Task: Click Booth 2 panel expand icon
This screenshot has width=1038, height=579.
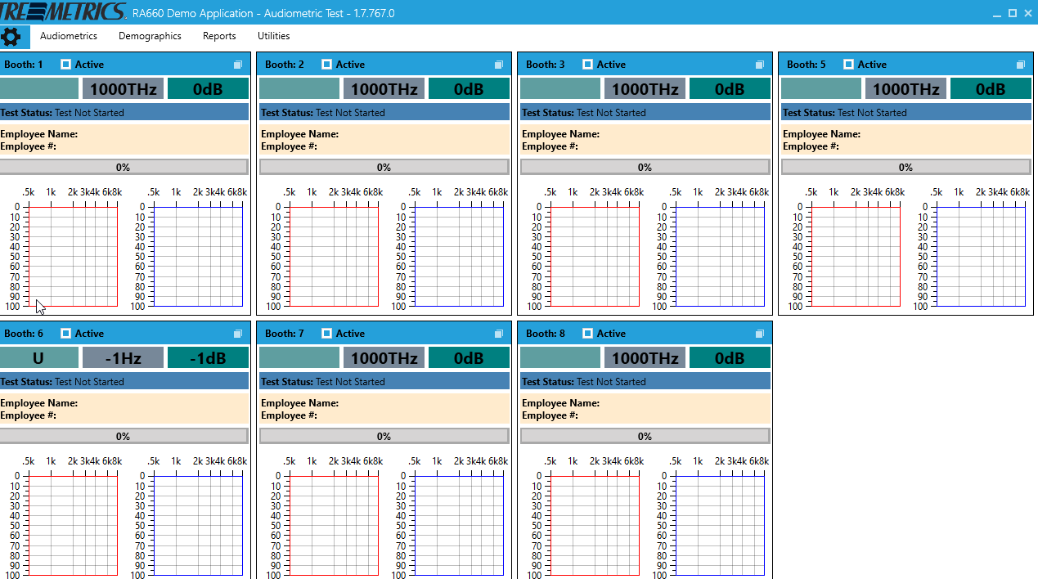Action: coord(499,65)
